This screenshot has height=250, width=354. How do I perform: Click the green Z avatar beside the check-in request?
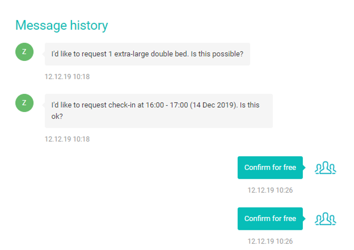pos(25,103)
